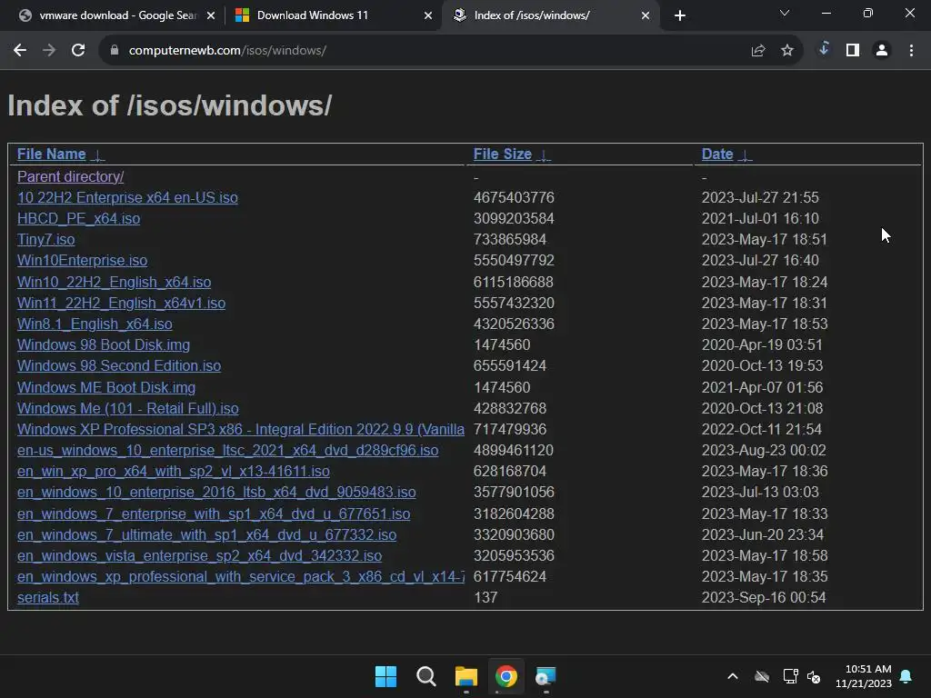931x698 pixels.
Task: Open serials.txt file
Action: click(47, 598)
